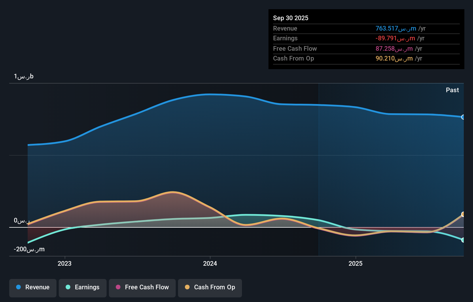
Task: Toggle the Revenue series visibility
Action: 33,288
